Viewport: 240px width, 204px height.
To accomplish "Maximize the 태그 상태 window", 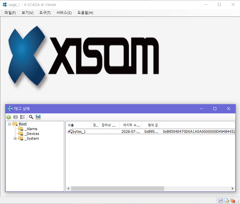I will 215,109.
